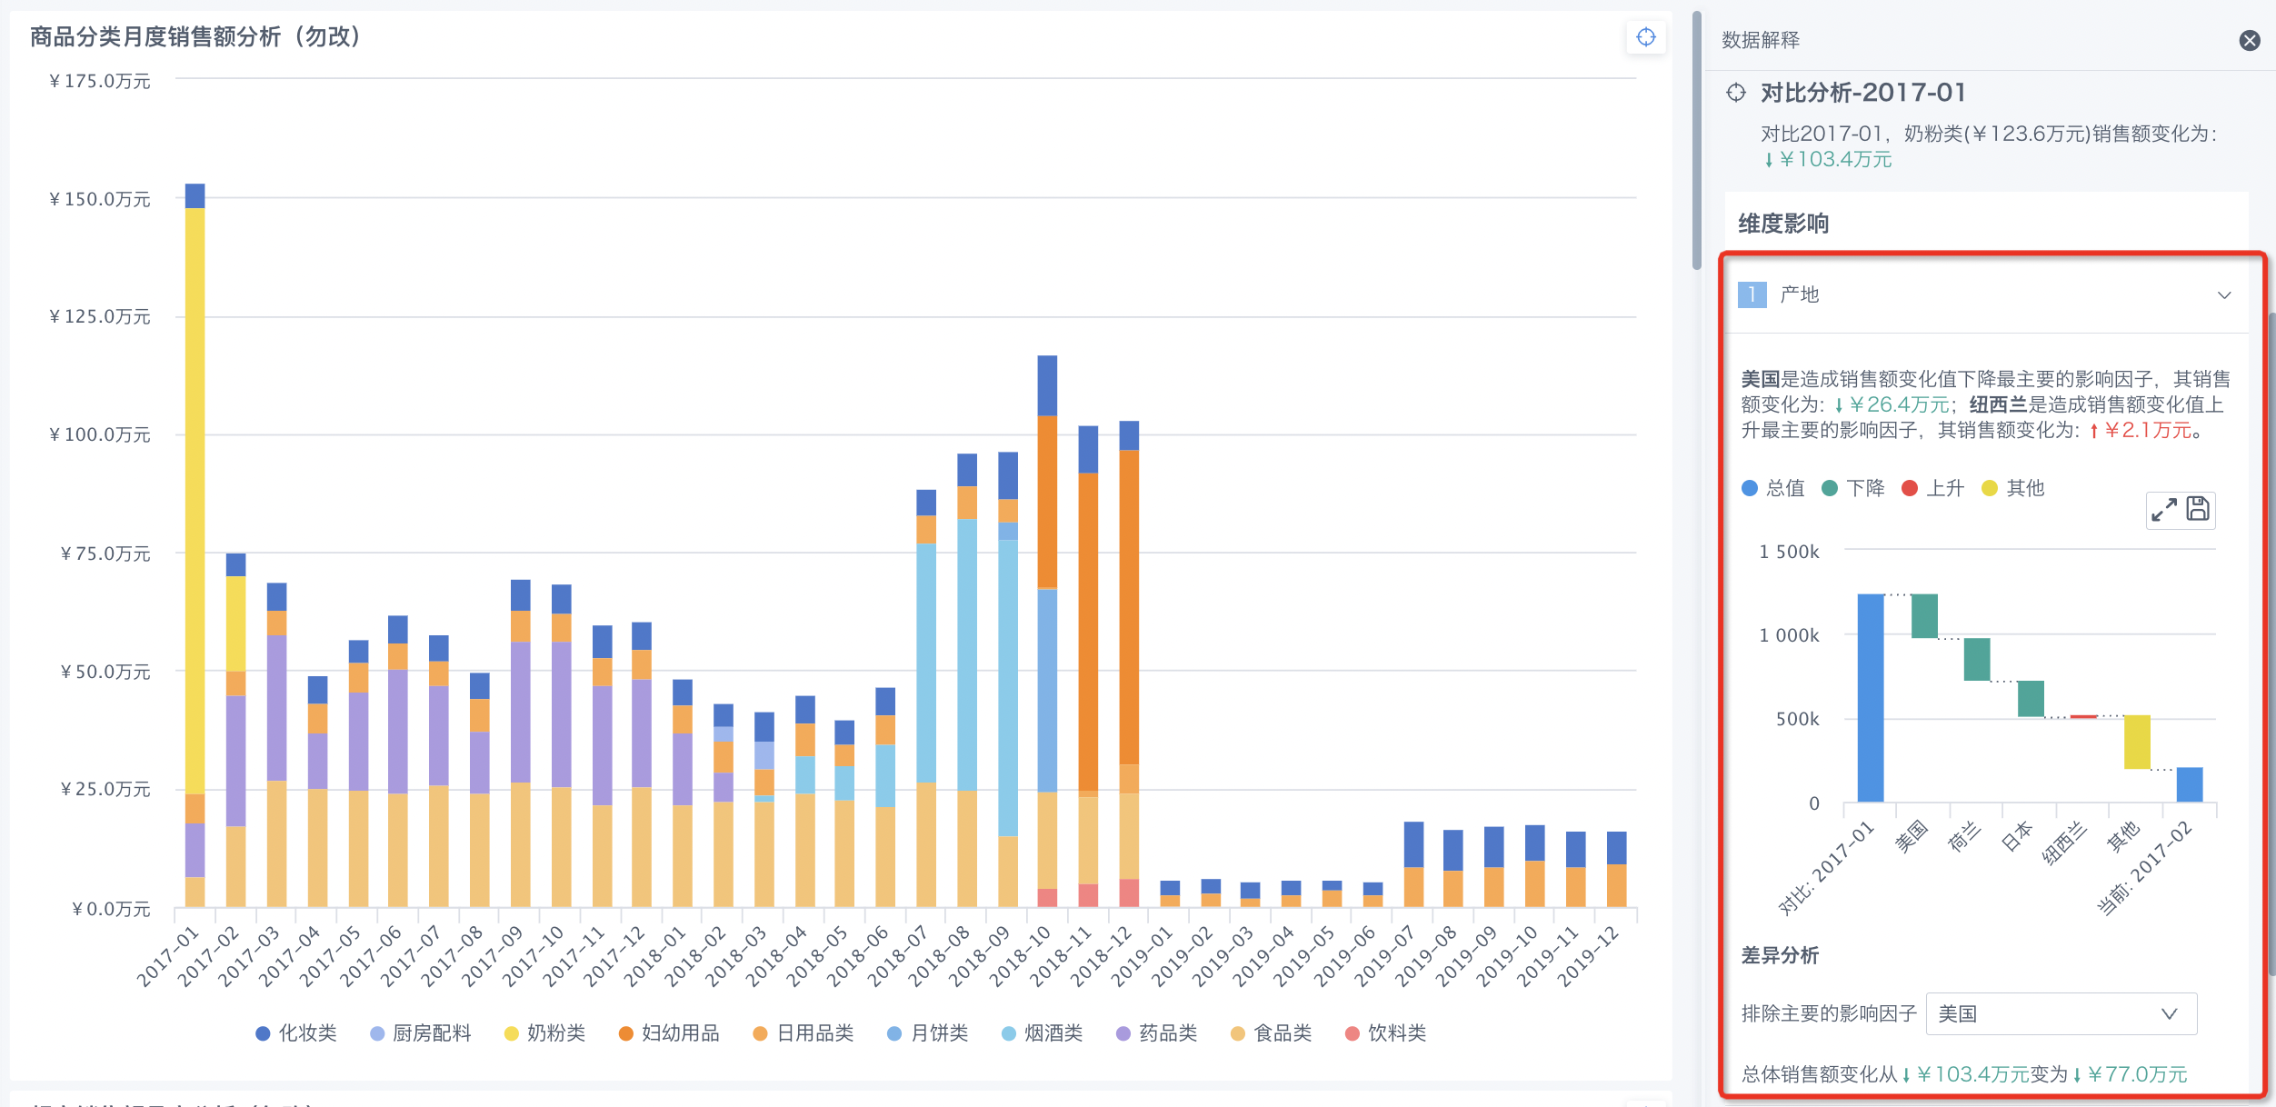Toggle the 药品类 legend item
2276x1107 pixels.
click(1156, 1032)
